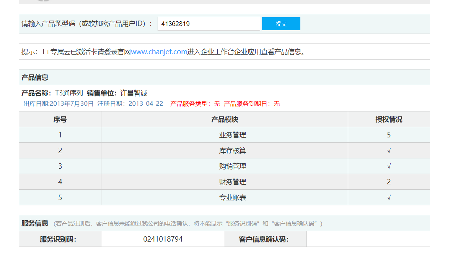Click the 服务信息 section heading

click(35, 223)
